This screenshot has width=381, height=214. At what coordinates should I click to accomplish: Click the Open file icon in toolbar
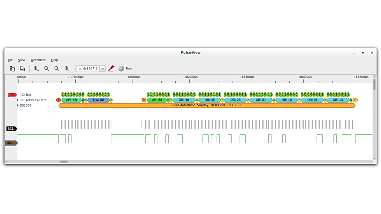pos(13,69)
